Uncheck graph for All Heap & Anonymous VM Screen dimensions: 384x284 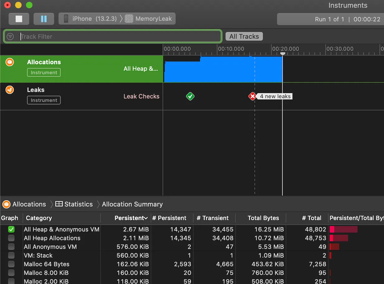[11, 229]
